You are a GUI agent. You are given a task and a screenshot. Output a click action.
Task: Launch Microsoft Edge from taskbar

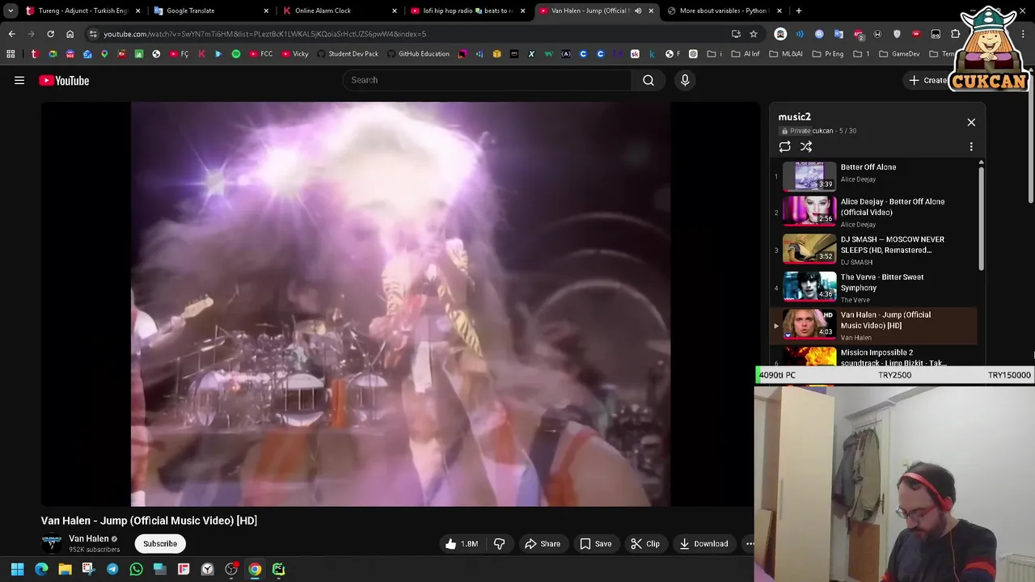click(x=41, y=569)
